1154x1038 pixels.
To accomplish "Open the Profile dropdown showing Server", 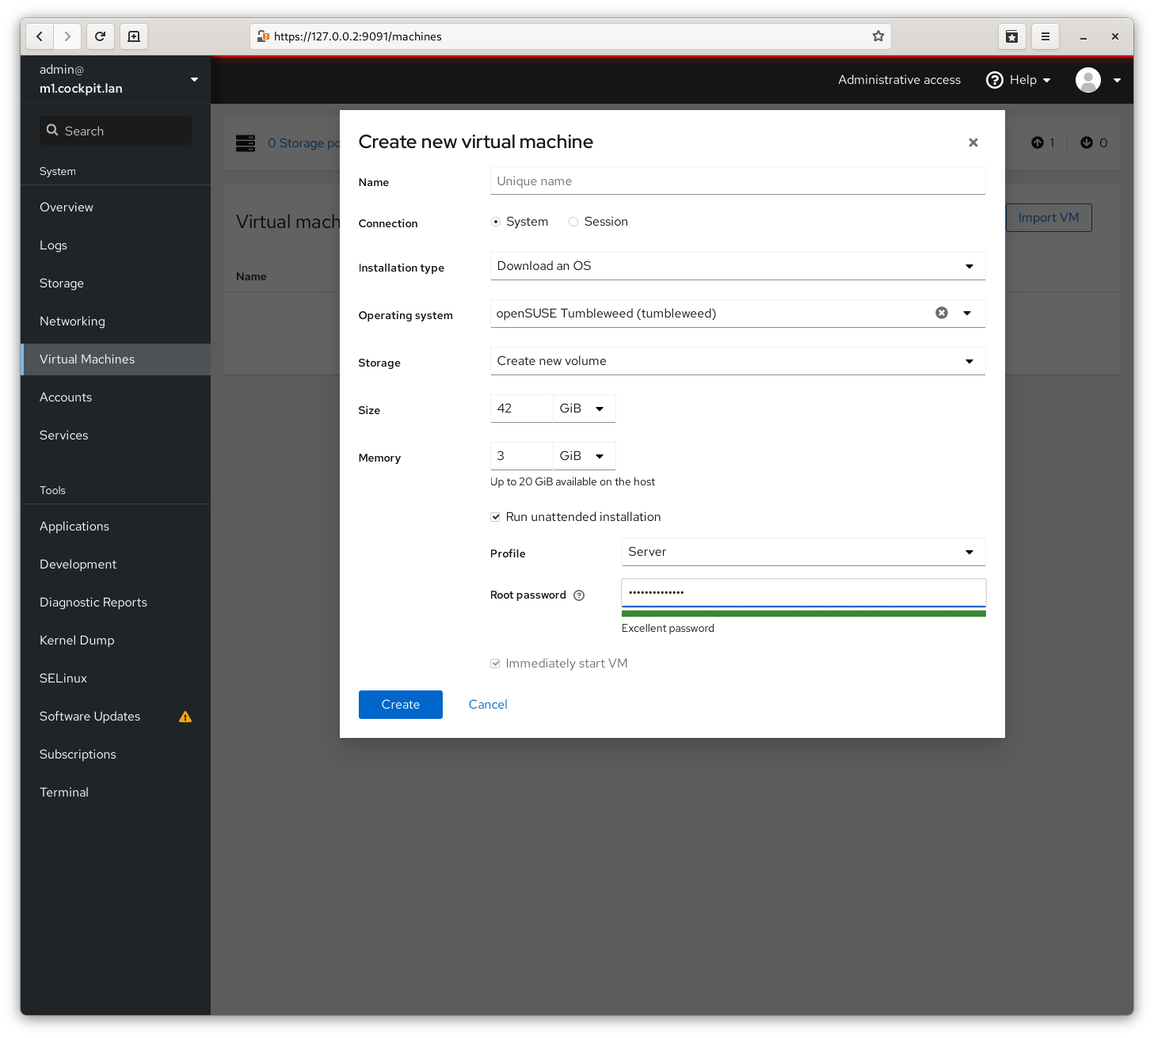I will (802, 552).
